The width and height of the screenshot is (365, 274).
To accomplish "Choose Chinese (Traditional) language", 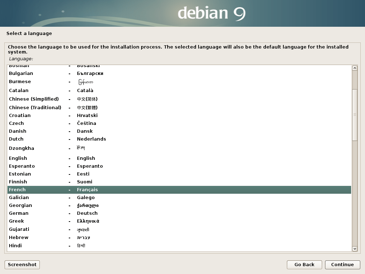I will 179,108.
